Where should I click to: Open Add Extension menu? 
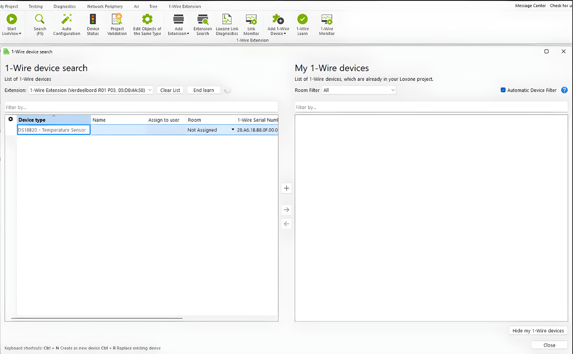click(178, 24)
